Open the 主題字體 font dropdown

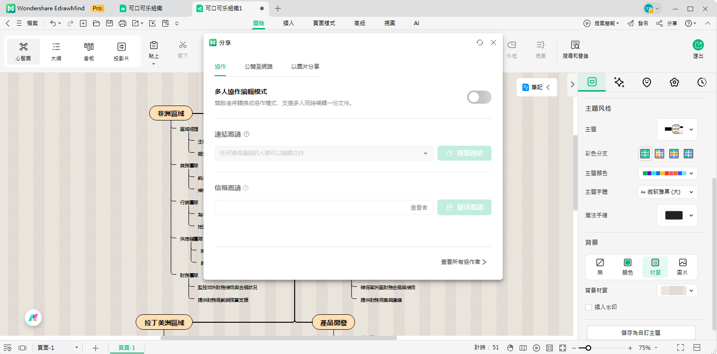[667, 191]
